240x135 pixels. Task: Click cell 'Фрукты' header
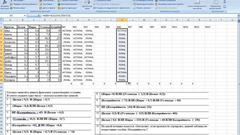(10, 27)
